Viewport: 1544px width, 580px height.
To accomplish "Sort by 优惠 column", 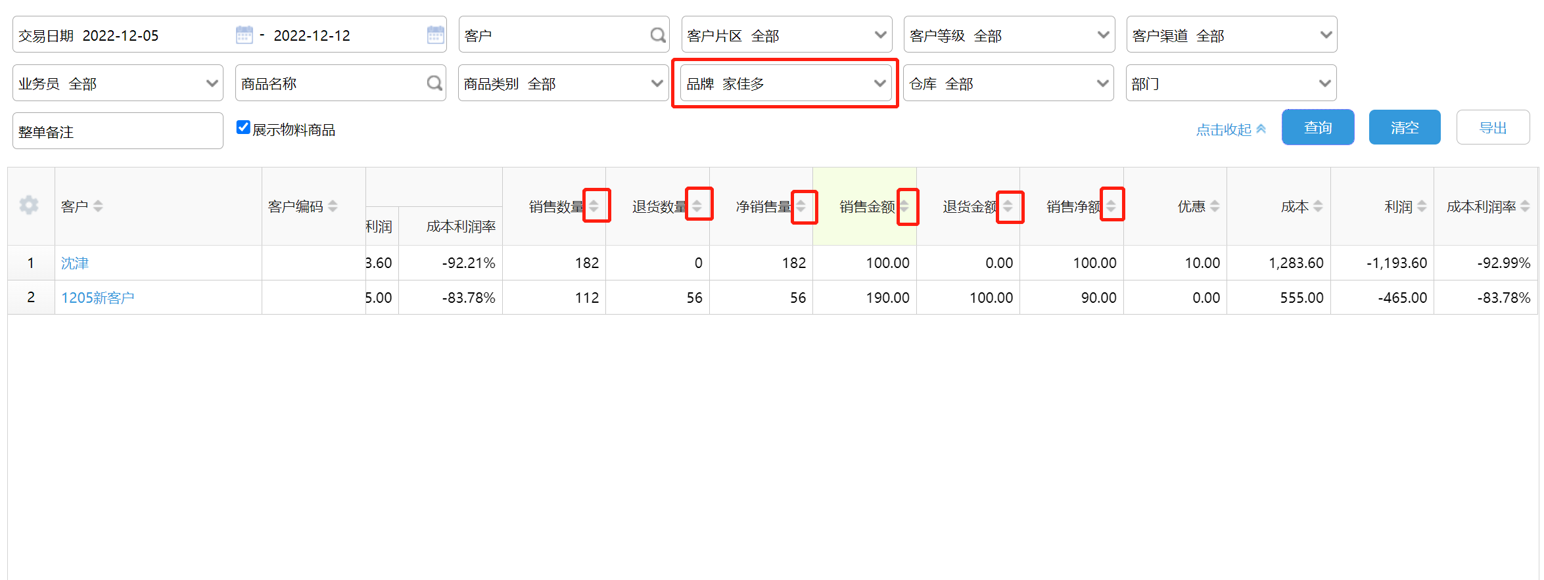I will [1215, 206].
